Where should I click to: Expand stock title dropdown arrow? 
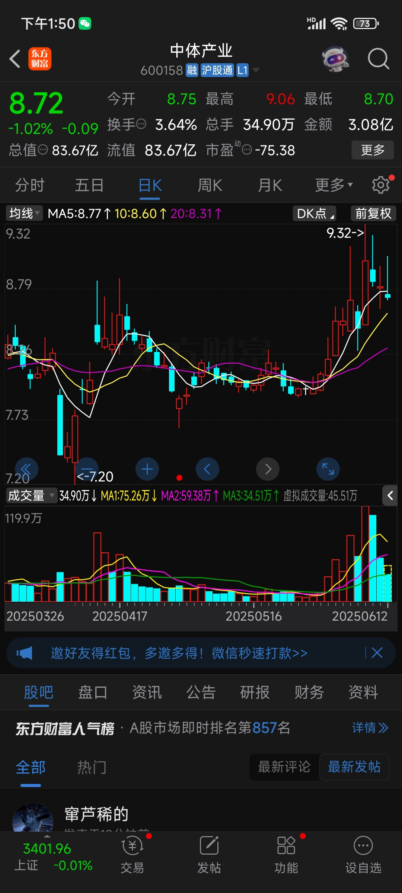pyautogui.click(x=256, y=70)
